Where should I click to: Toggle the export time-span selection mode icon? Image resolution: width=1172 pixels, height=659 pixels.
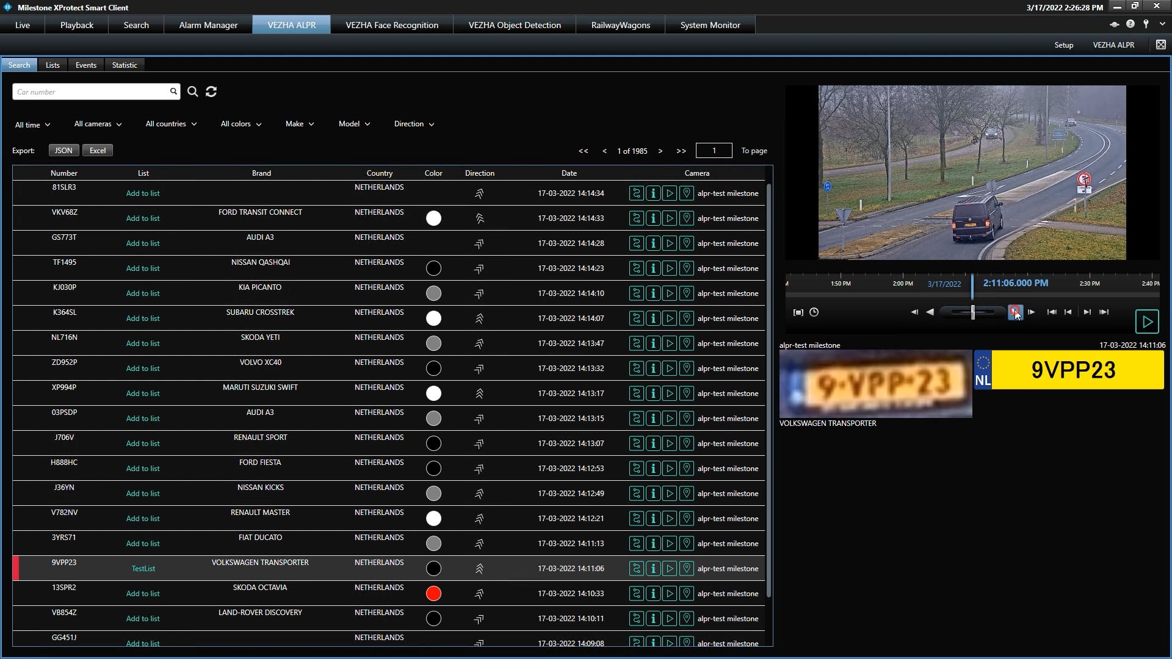click(798, 312)
